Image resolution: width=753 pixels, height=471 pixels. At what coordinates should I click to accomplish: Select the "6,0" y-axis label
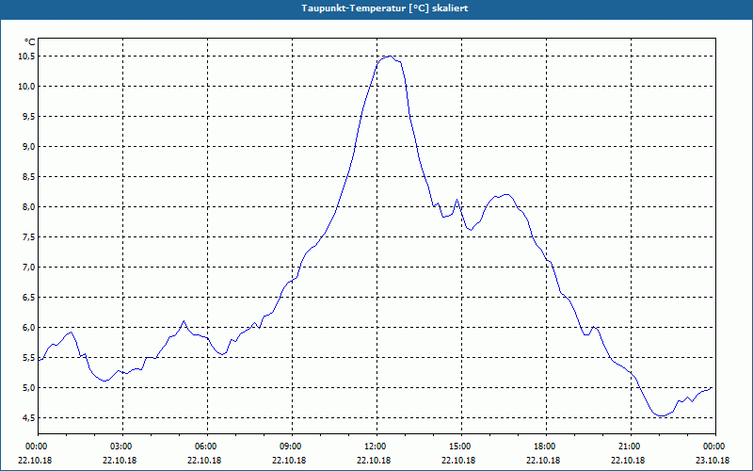(28, 327)
